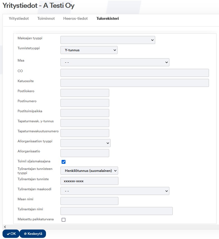Viewport: 219px width, 239px height.
Task: Open the Toiminnot tab
Action: click(x=46, y=18)
